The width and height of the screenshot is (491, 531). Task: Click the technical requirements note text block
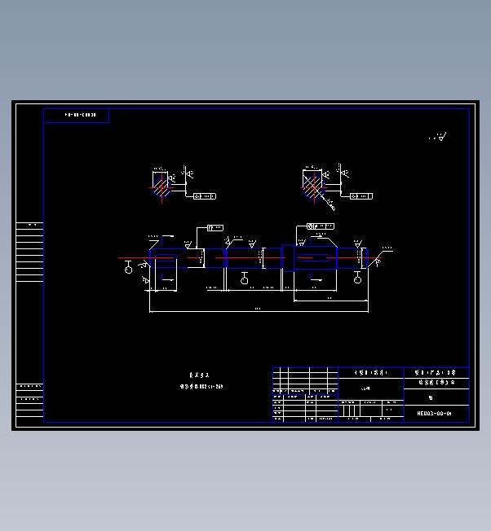[x=201, y=380]
